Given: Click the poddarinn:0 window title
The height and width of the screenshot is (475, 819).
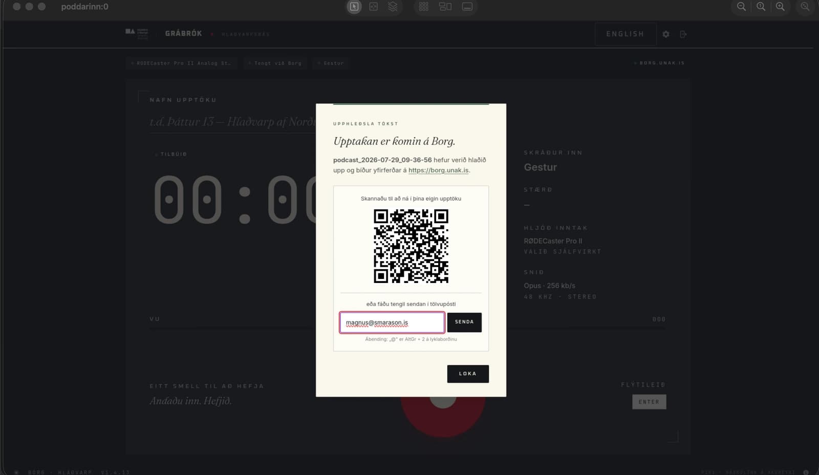Looking at the screenshot, I should [x=84, y=7].
